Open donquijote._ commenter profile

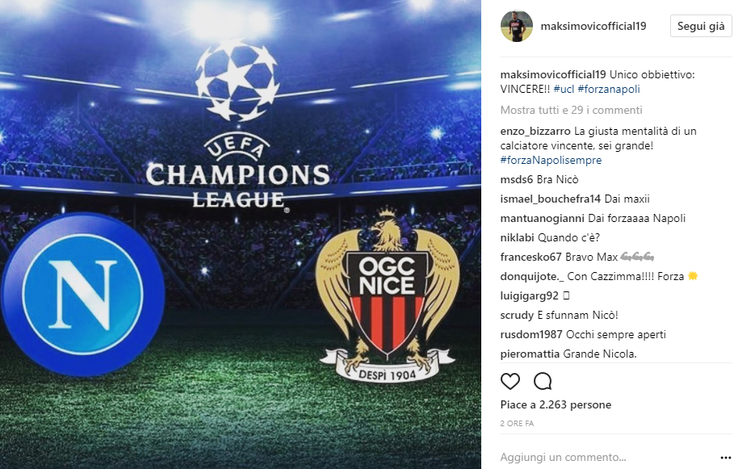click(532, 276)
